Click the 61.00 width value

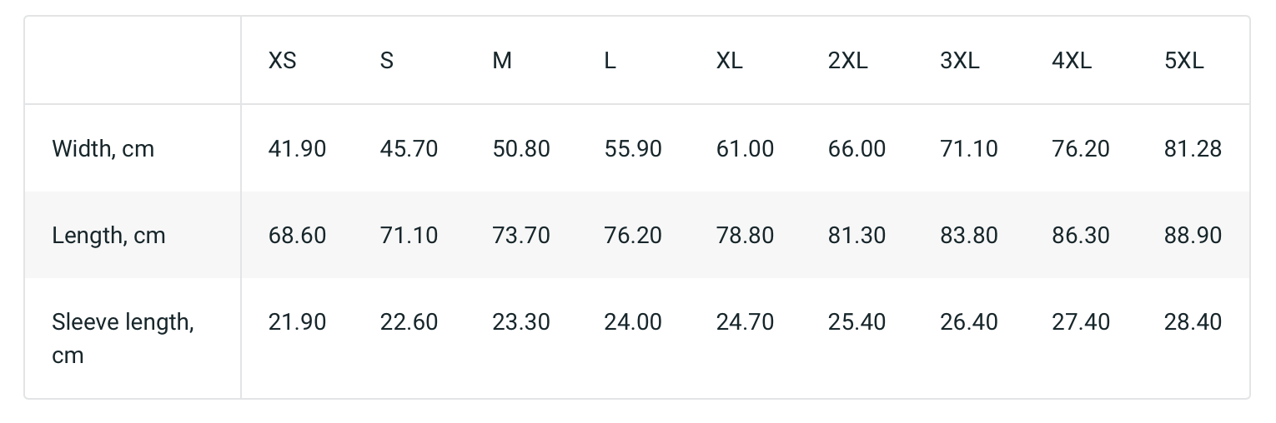pyautogui.click(x=745, y=149)
